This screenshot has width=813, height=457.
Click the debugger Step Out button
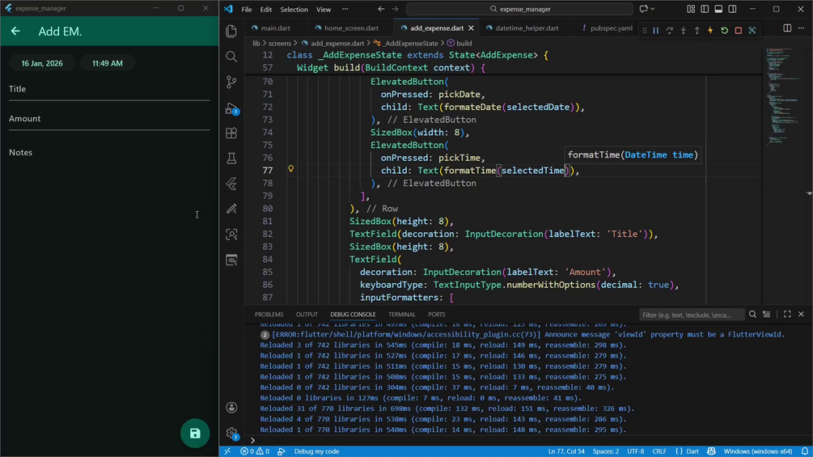[x=697, y=31]
